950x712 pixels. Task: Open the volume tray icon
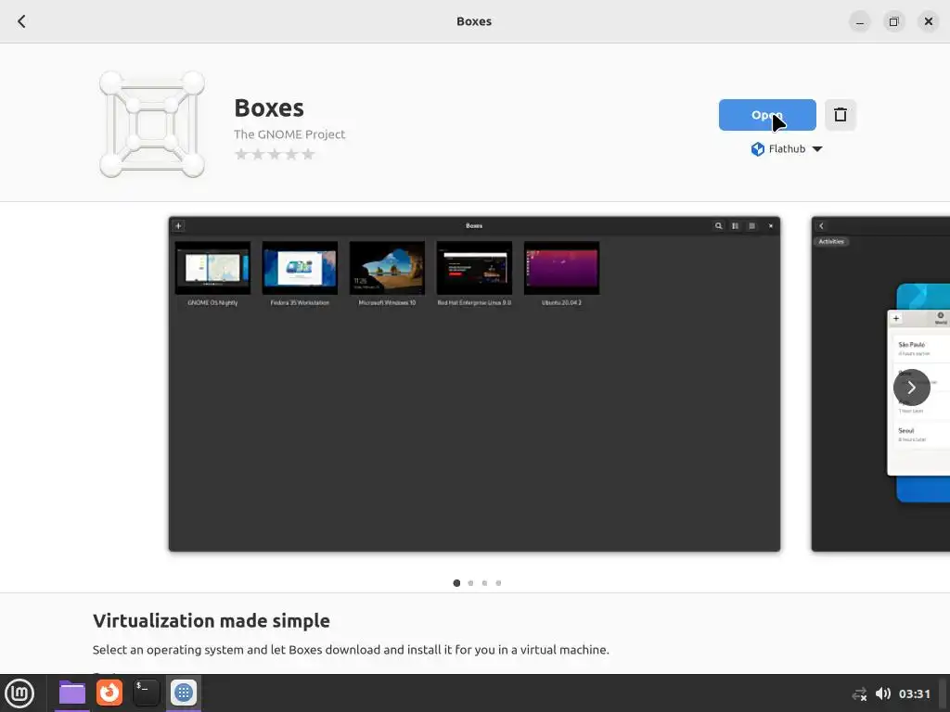point(883,693)
